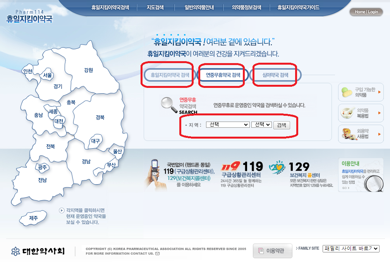Click the magnifying glass search icon

click(x=169, y=105)
